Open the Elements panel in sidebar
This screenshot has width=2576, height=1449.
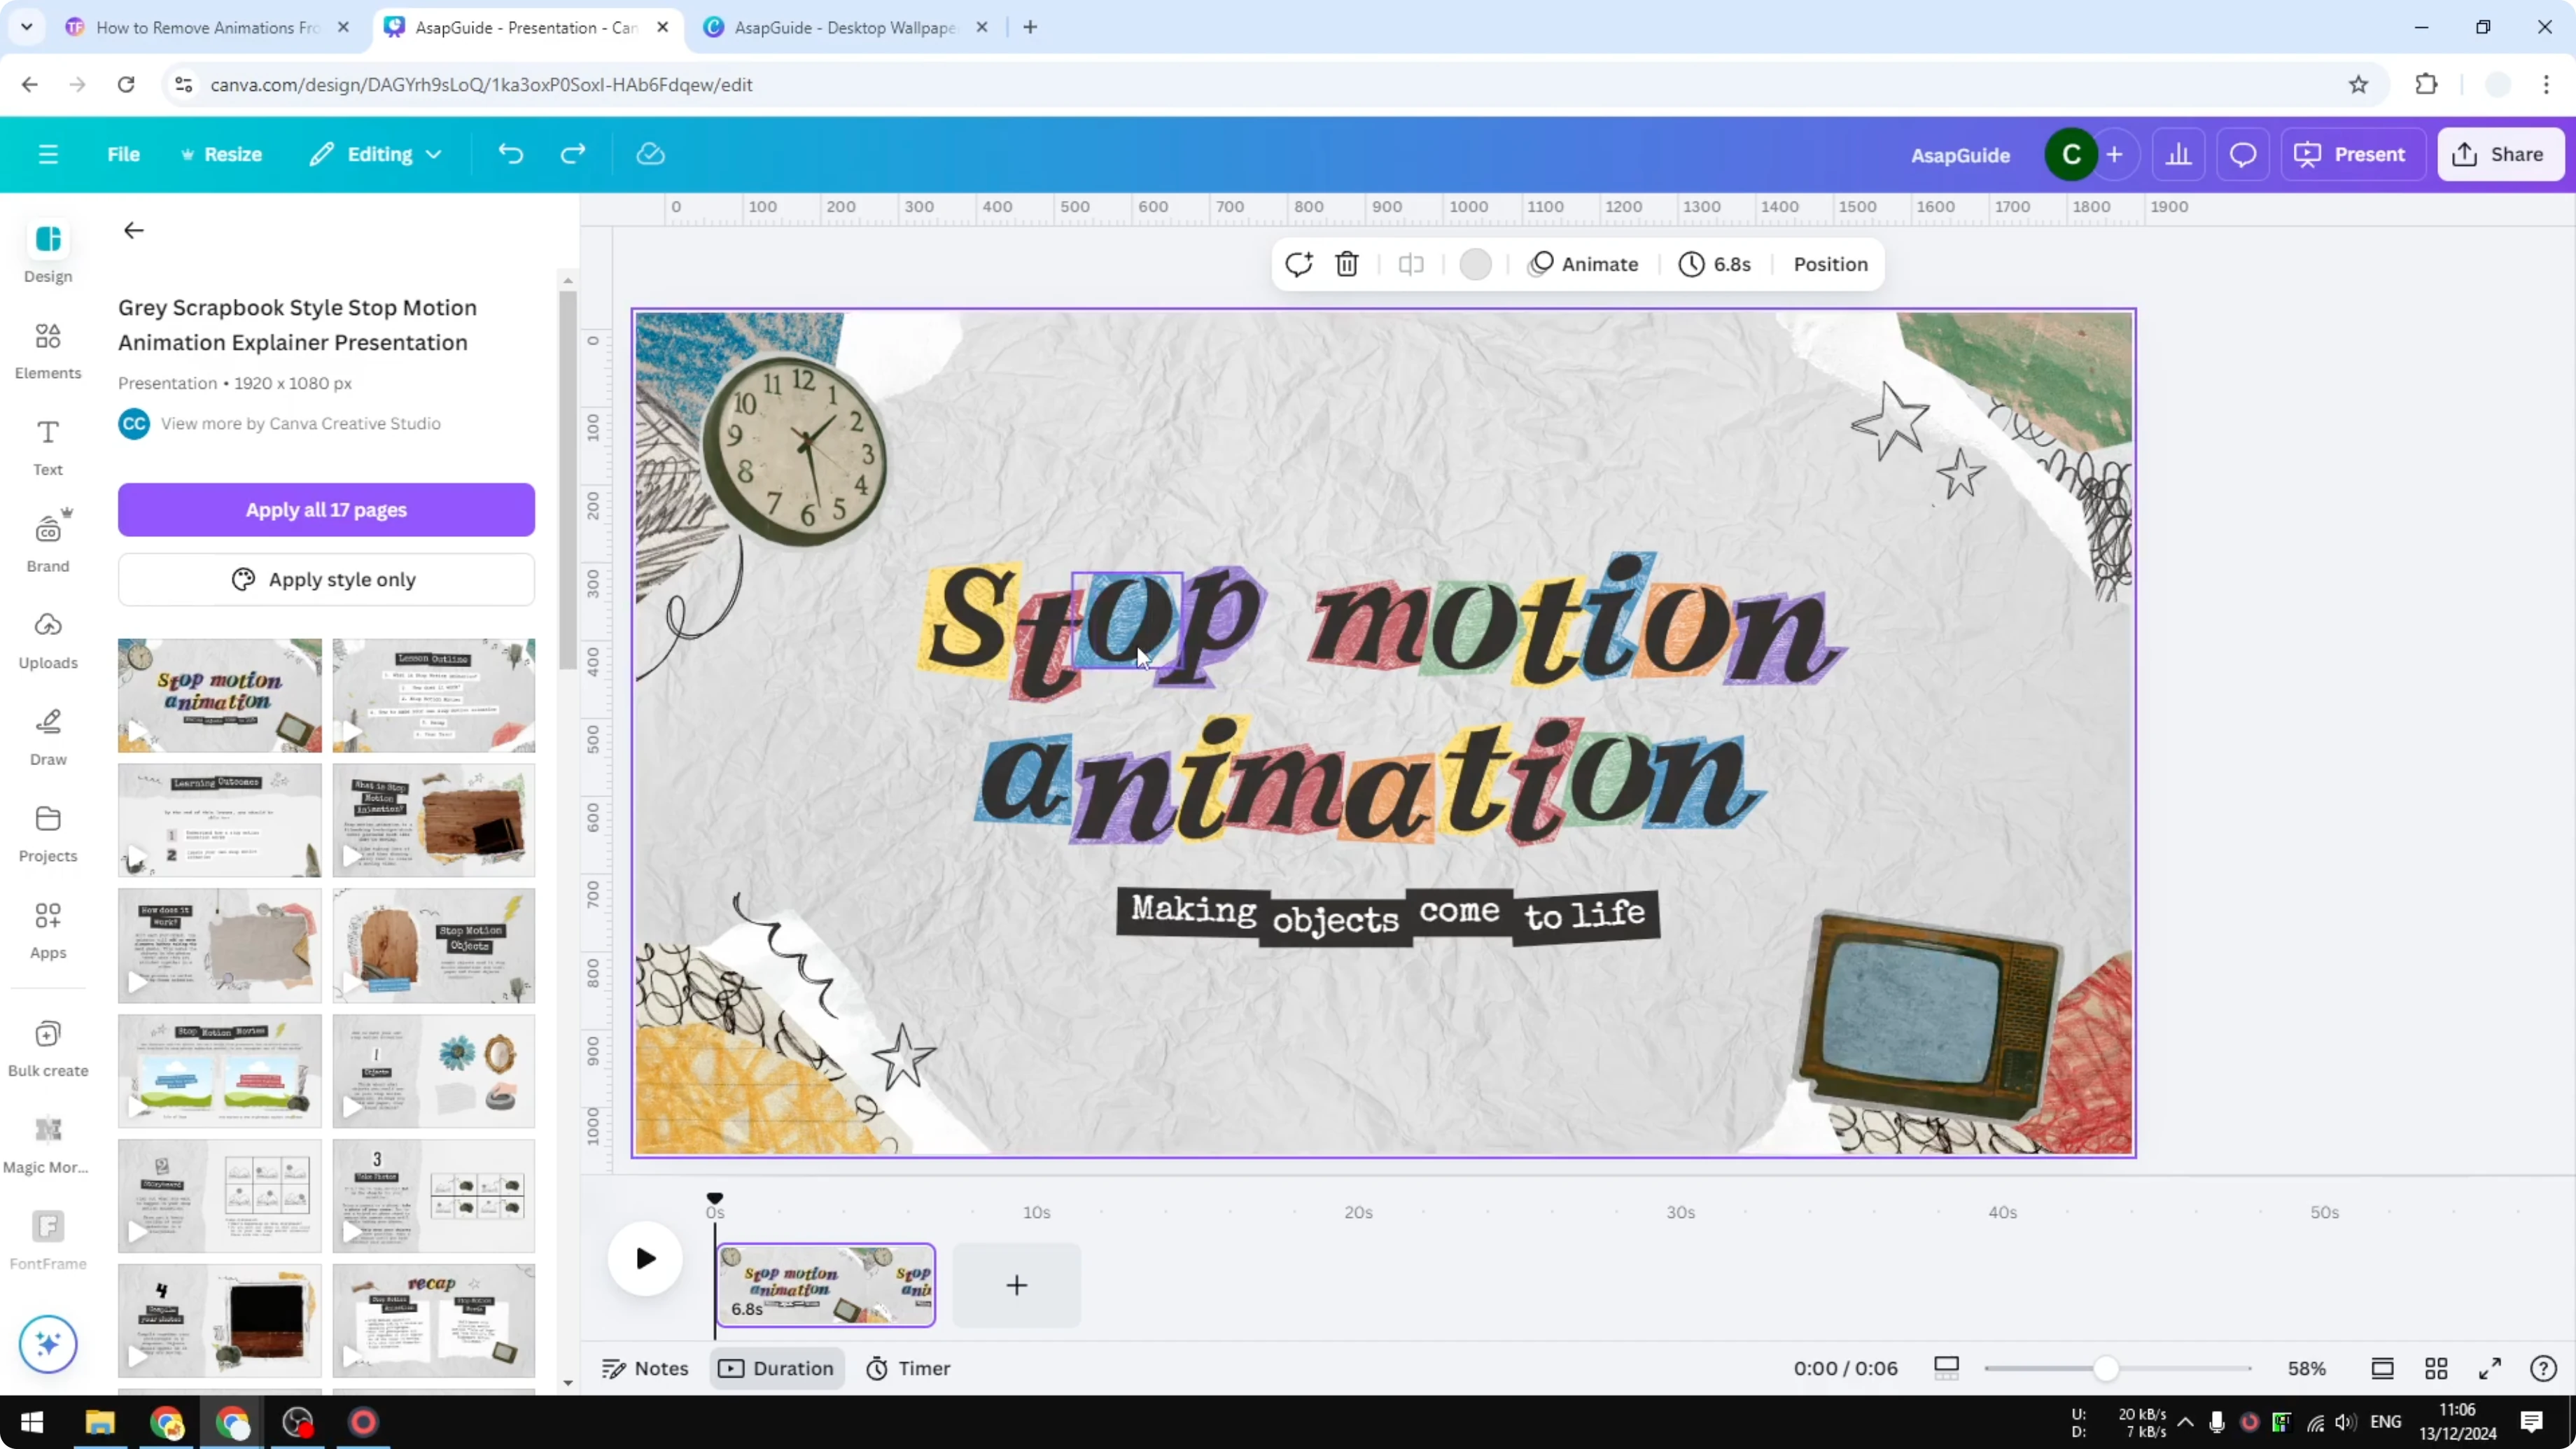47,350
